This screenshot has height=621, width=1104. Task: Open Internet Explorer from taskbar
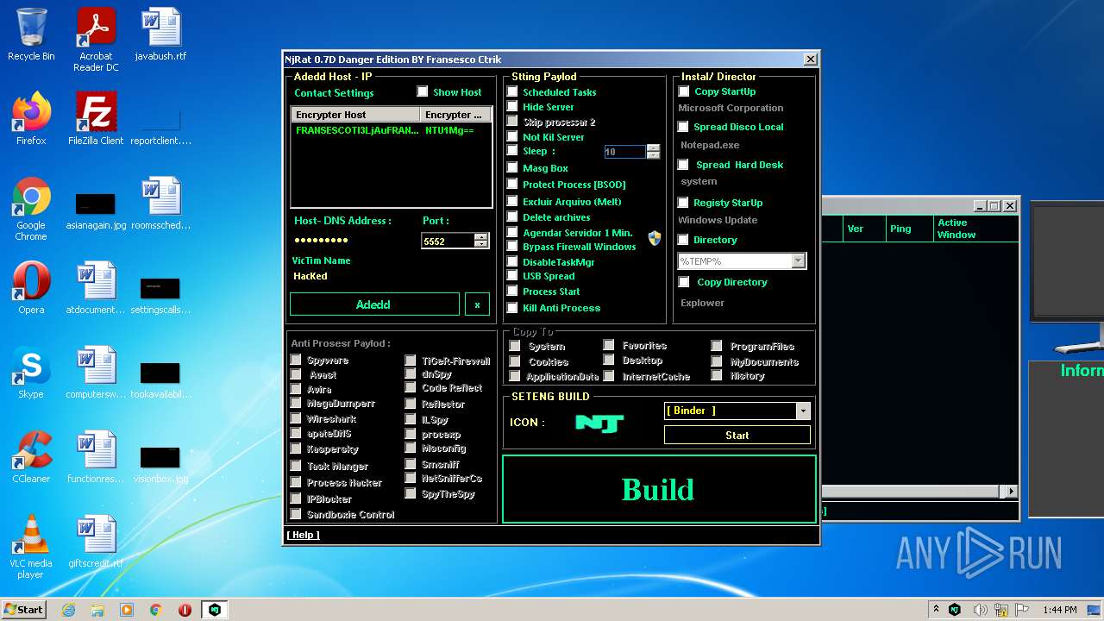[69, 610]
